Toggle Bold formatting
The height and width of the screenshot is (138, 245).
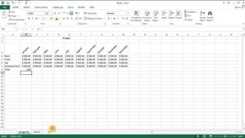point(29,18)
